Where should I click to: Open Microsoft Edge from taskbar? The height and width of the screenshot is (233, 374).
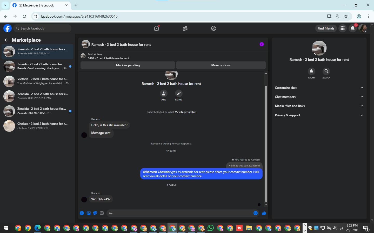38,228
